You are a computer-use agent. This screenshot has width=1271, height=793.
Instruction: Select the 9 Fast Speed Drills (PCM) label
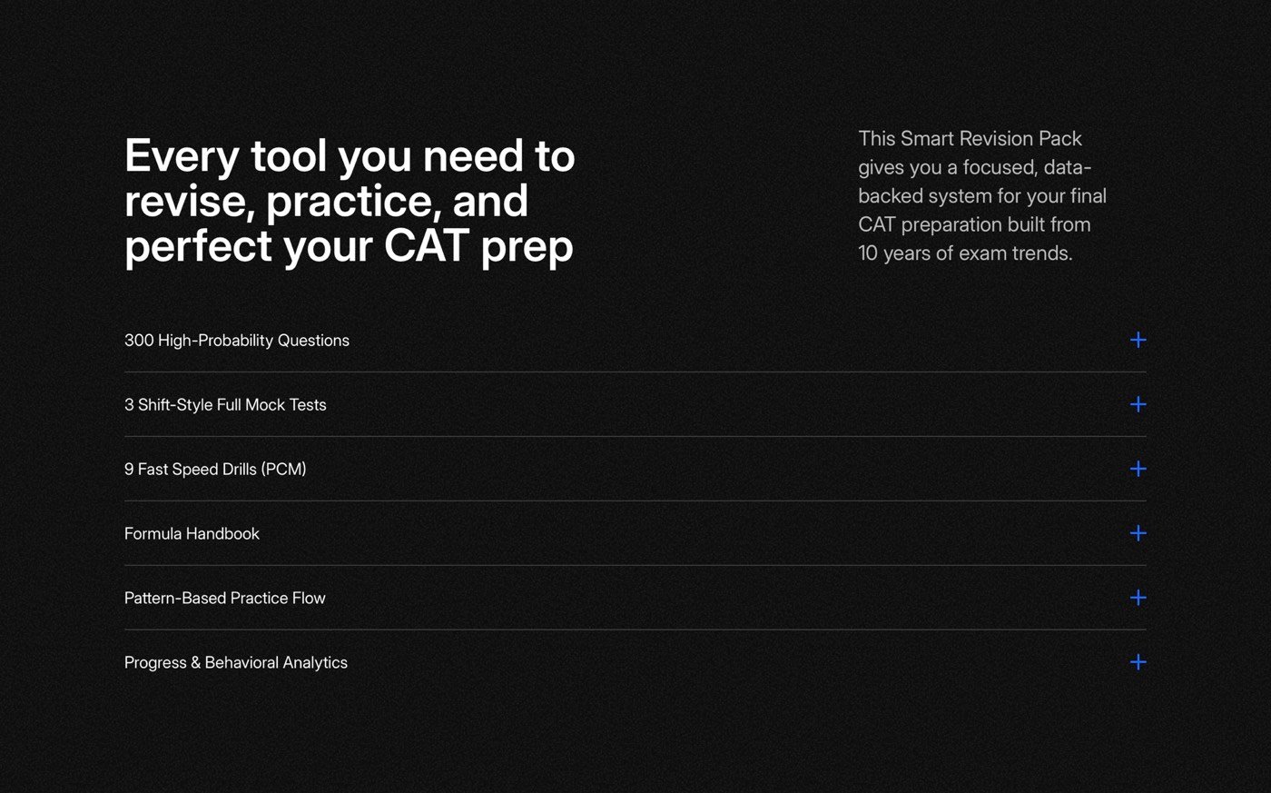click(x=215, y=470)
